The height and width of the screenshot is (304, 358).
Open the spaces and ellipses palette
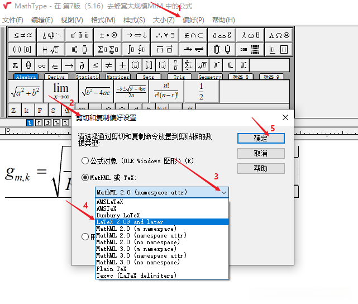pos(51,35)
